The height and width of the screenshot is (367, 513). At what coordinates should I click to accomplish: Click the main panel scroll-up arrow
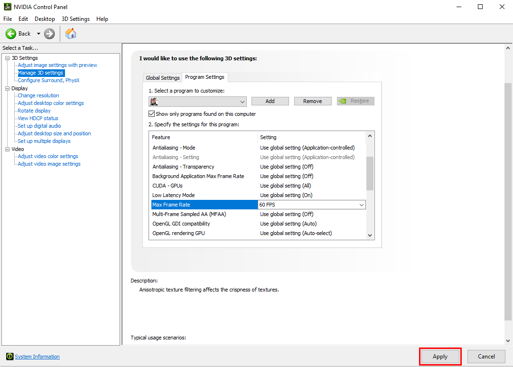click(x=508, y=48)
